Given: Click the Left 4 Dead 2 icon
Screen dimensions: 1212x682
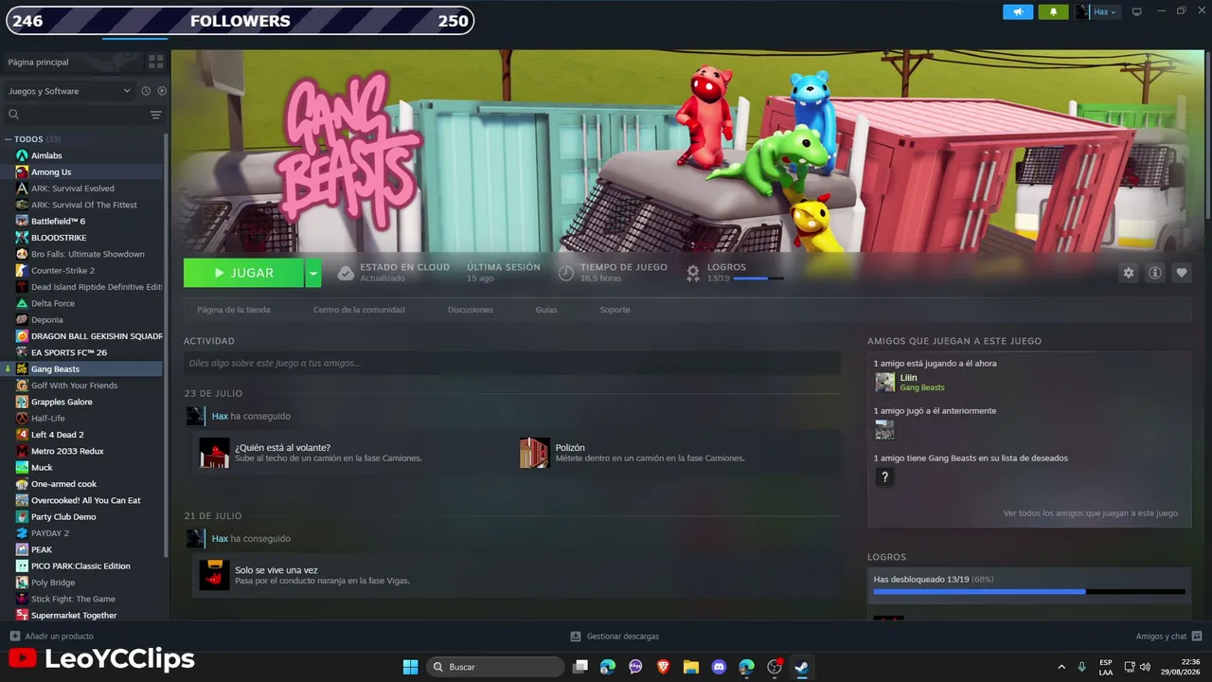Looking at the screenshot, I should 22,435.
